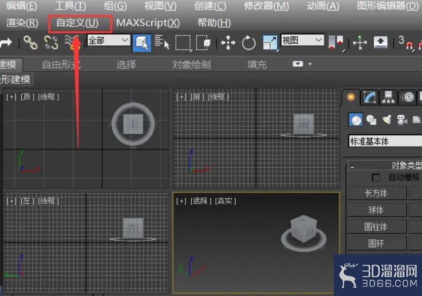Open the Hierarchy command panel tab
The height and width of the screenshot is (296, 422).
[x=388, y=97]
